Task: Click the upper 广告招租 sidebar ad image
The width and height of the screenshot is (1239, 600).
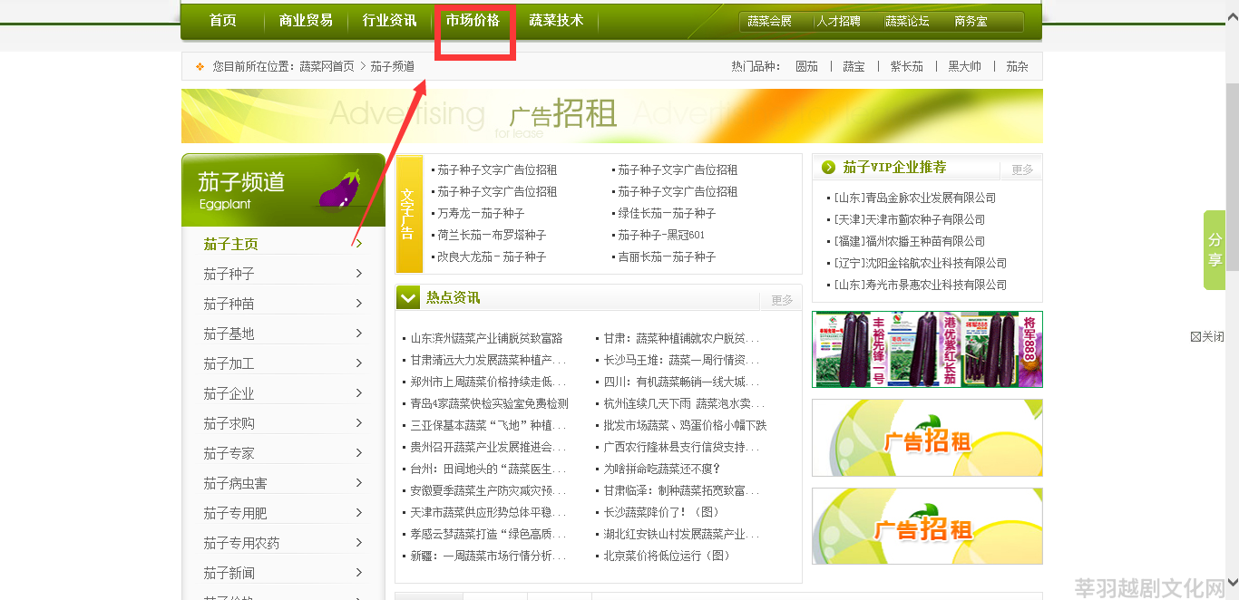Action: (927, 438)
